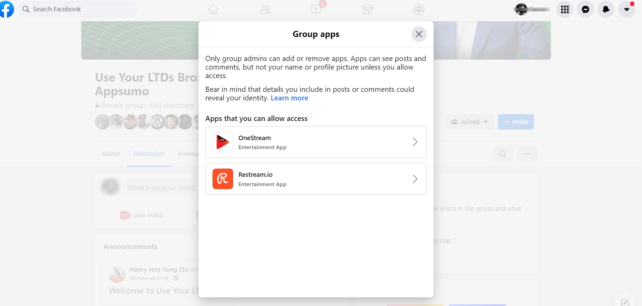The image size is (642, 306).
Task: Select the OneStream app name text
Action: (255, 138)
